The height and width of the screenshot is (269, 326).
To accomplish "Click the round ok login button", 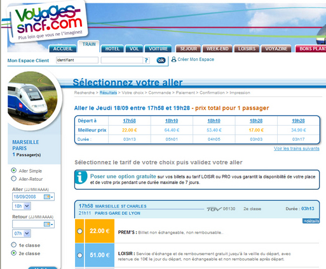I will pyautogui.click(x=161, y=60).
